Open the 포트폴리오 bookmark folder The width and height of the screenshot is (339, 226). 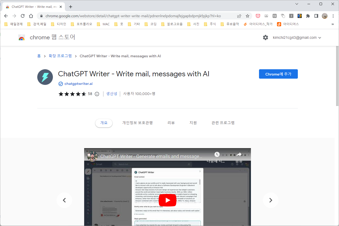point(82,24)
